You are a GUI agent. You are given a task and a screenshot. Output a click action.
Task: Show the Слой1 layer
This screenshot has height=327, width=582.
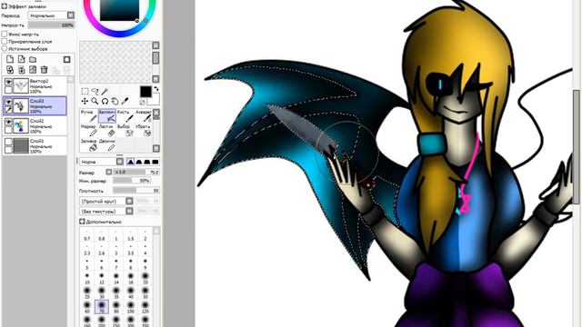tap(8, 142)
